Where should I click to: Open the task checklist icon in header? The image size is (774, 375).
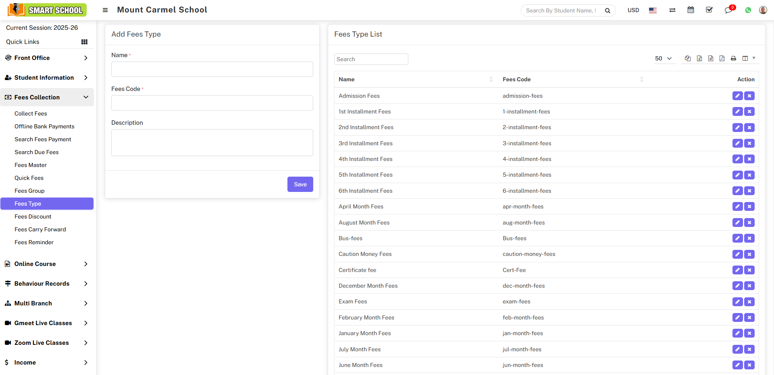point(709,10)
